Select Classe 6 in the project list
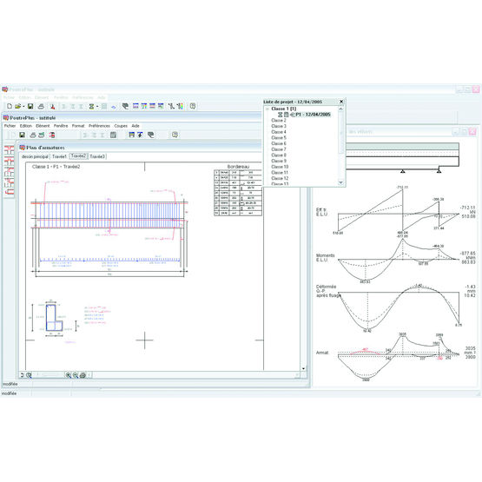This screenshot has width=482, height=482. tap(279, 143)
